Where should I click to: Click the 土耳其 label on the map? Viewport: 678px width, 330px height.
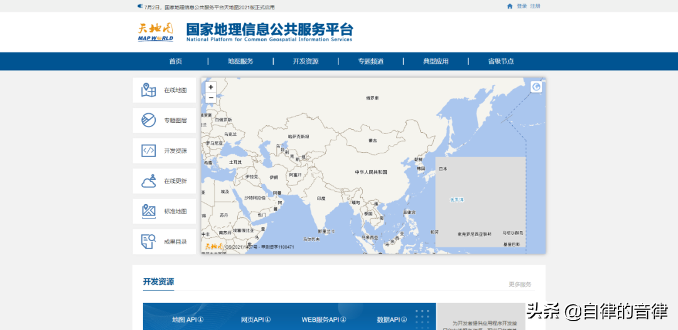(235, 162)
